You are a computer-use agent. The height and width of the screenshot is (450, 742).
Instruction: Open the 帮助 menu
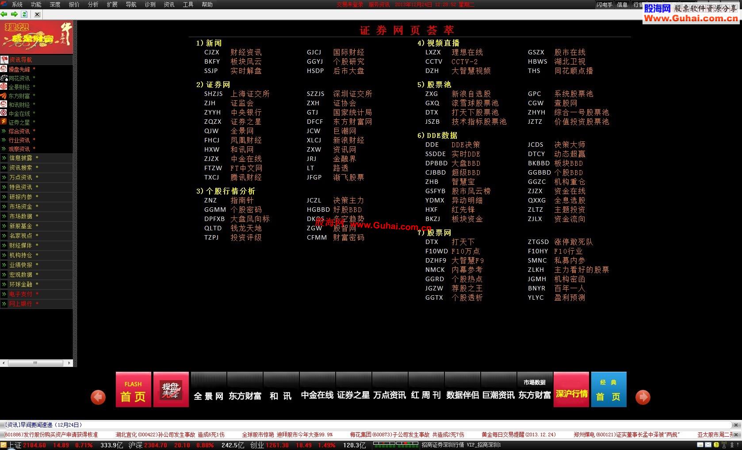coord(207,4)
